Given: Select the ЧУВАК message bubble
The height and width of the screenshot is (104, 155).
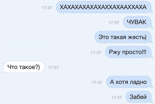Looking at the screenshot, I should (x=138, y=22).
